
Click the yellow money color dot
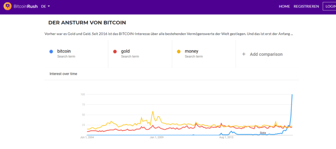pyautogui.click(x=179, y=52)
